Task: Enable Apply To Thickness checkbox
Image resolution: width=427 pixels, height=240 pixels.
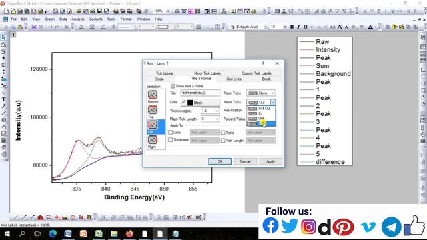Action: [x=171, y=140]
